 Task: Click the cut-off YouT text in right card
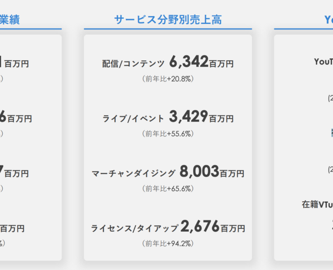[324, 62]
